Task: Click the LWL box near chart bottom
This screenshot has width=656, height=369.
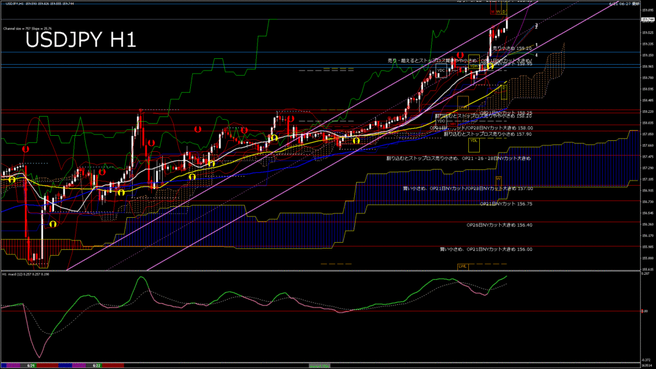Action: [462, 265]
